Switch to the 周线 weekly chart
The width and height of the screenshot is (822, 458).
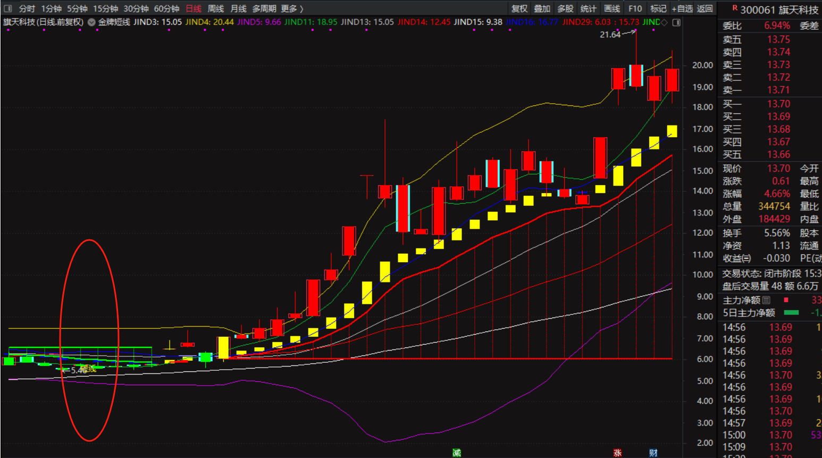[x=215, y=9]
